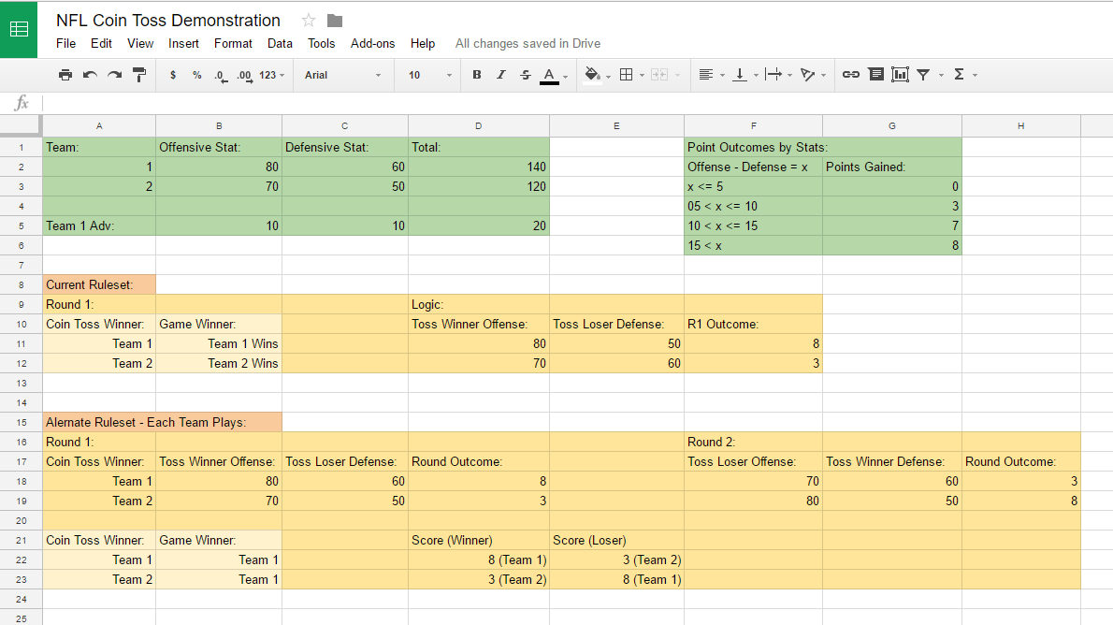Open the View menu
Image resolution: width=1113 pixels, height=625 pixels.
click(x=140, y=43)
